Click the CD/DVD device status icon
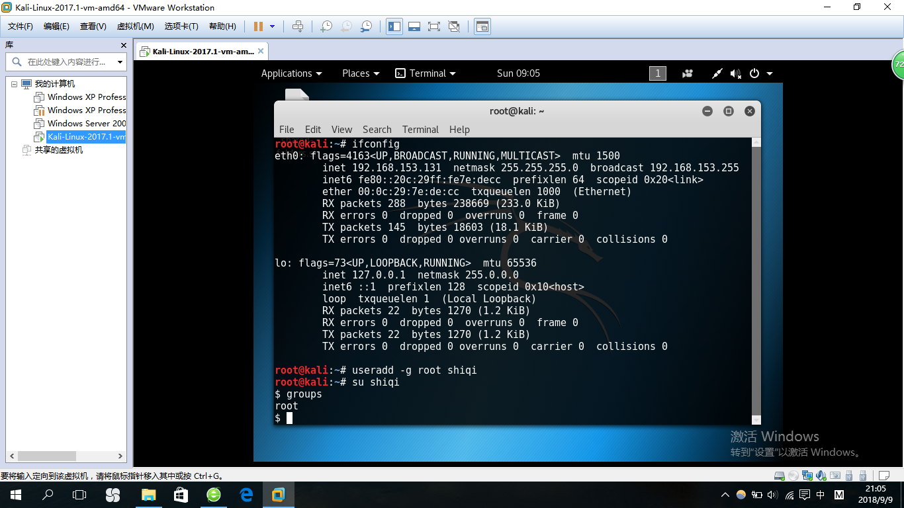904x508 pixels. [793, 476]
